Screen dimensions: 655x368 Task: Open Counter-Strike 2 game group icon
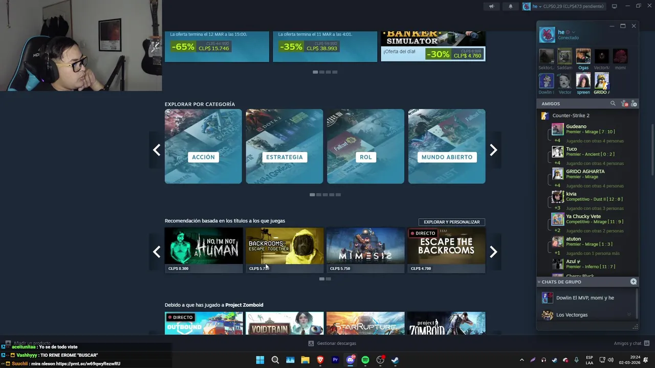[x=545, y=116]
